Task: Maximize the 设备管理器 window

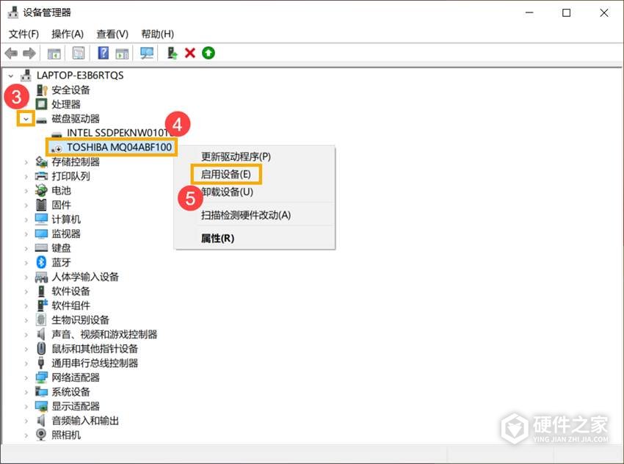Action: [566, 12]
